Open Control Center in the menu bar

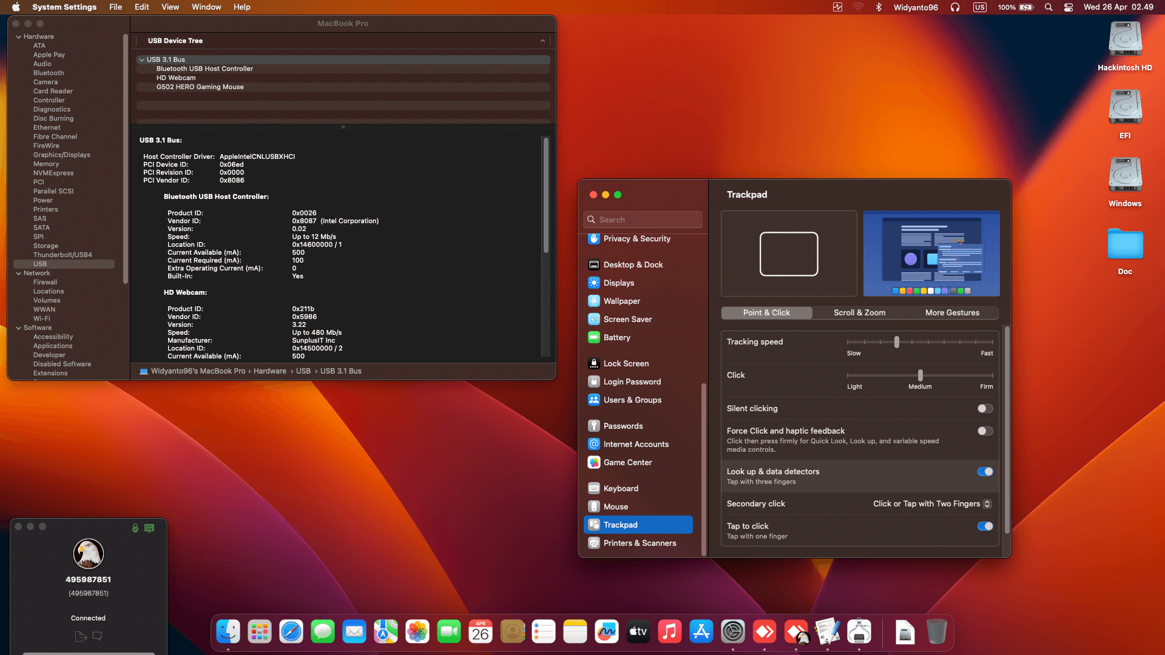1069,7
